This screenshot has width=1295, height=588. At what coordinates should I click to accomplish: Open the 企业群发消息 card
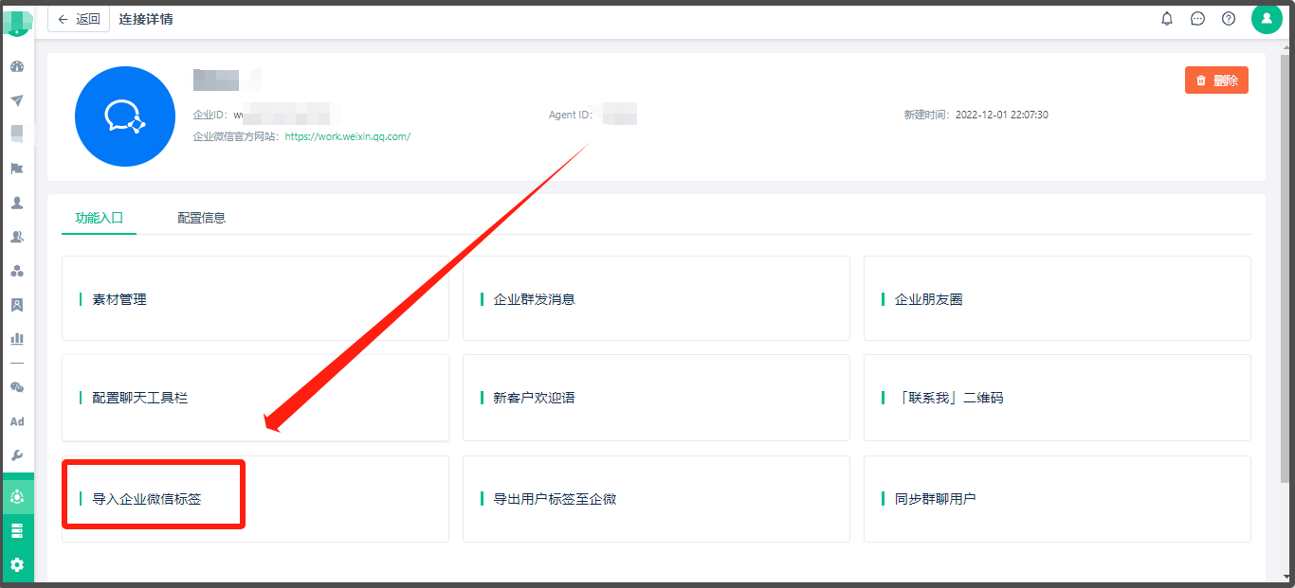click(x=656, y=298)
